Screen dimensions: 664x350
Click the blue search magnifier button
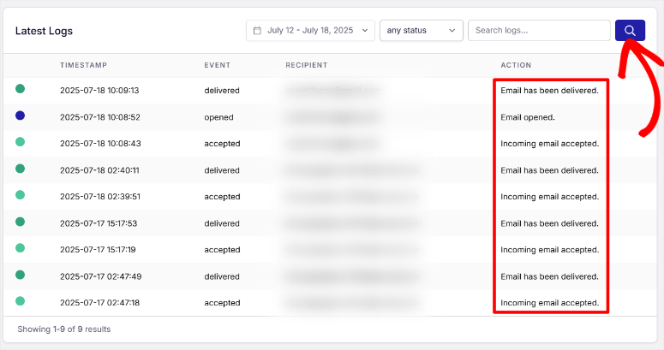click(630, 31)
